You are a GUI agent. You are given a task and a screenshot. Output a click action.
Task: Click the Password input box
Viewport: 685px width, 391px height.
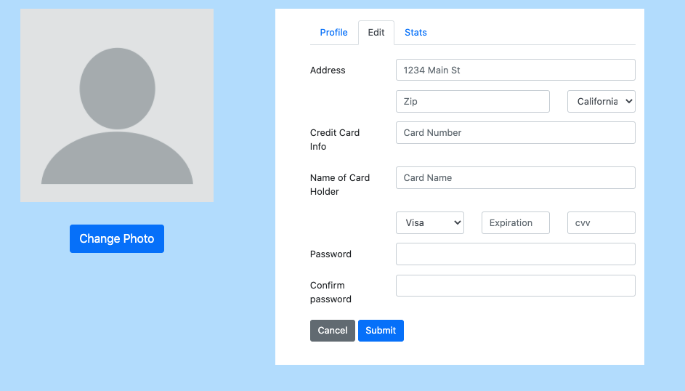point(516,254)
